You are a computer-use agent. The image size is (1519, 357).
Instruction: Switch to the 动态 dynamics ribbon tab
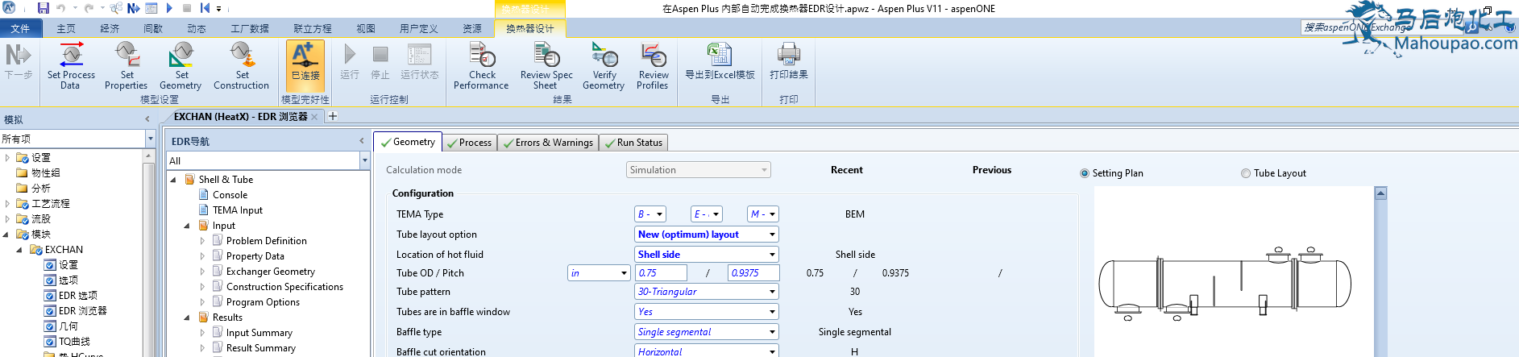[197, 28]
